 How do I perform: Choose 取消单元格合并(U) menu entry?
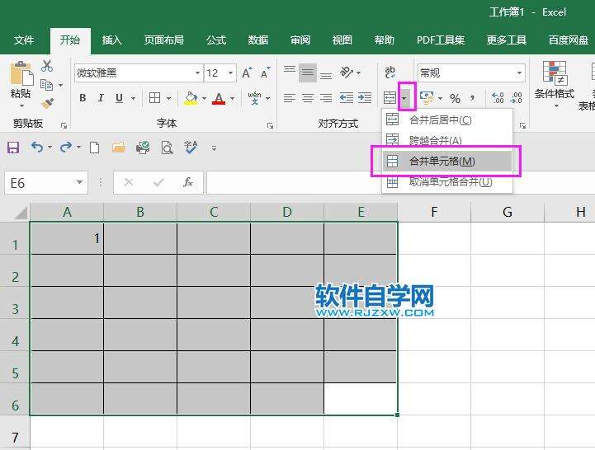point(450,182)
